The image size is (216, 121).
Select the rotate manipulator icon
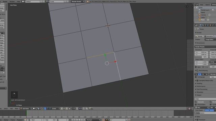pos(48,109)
